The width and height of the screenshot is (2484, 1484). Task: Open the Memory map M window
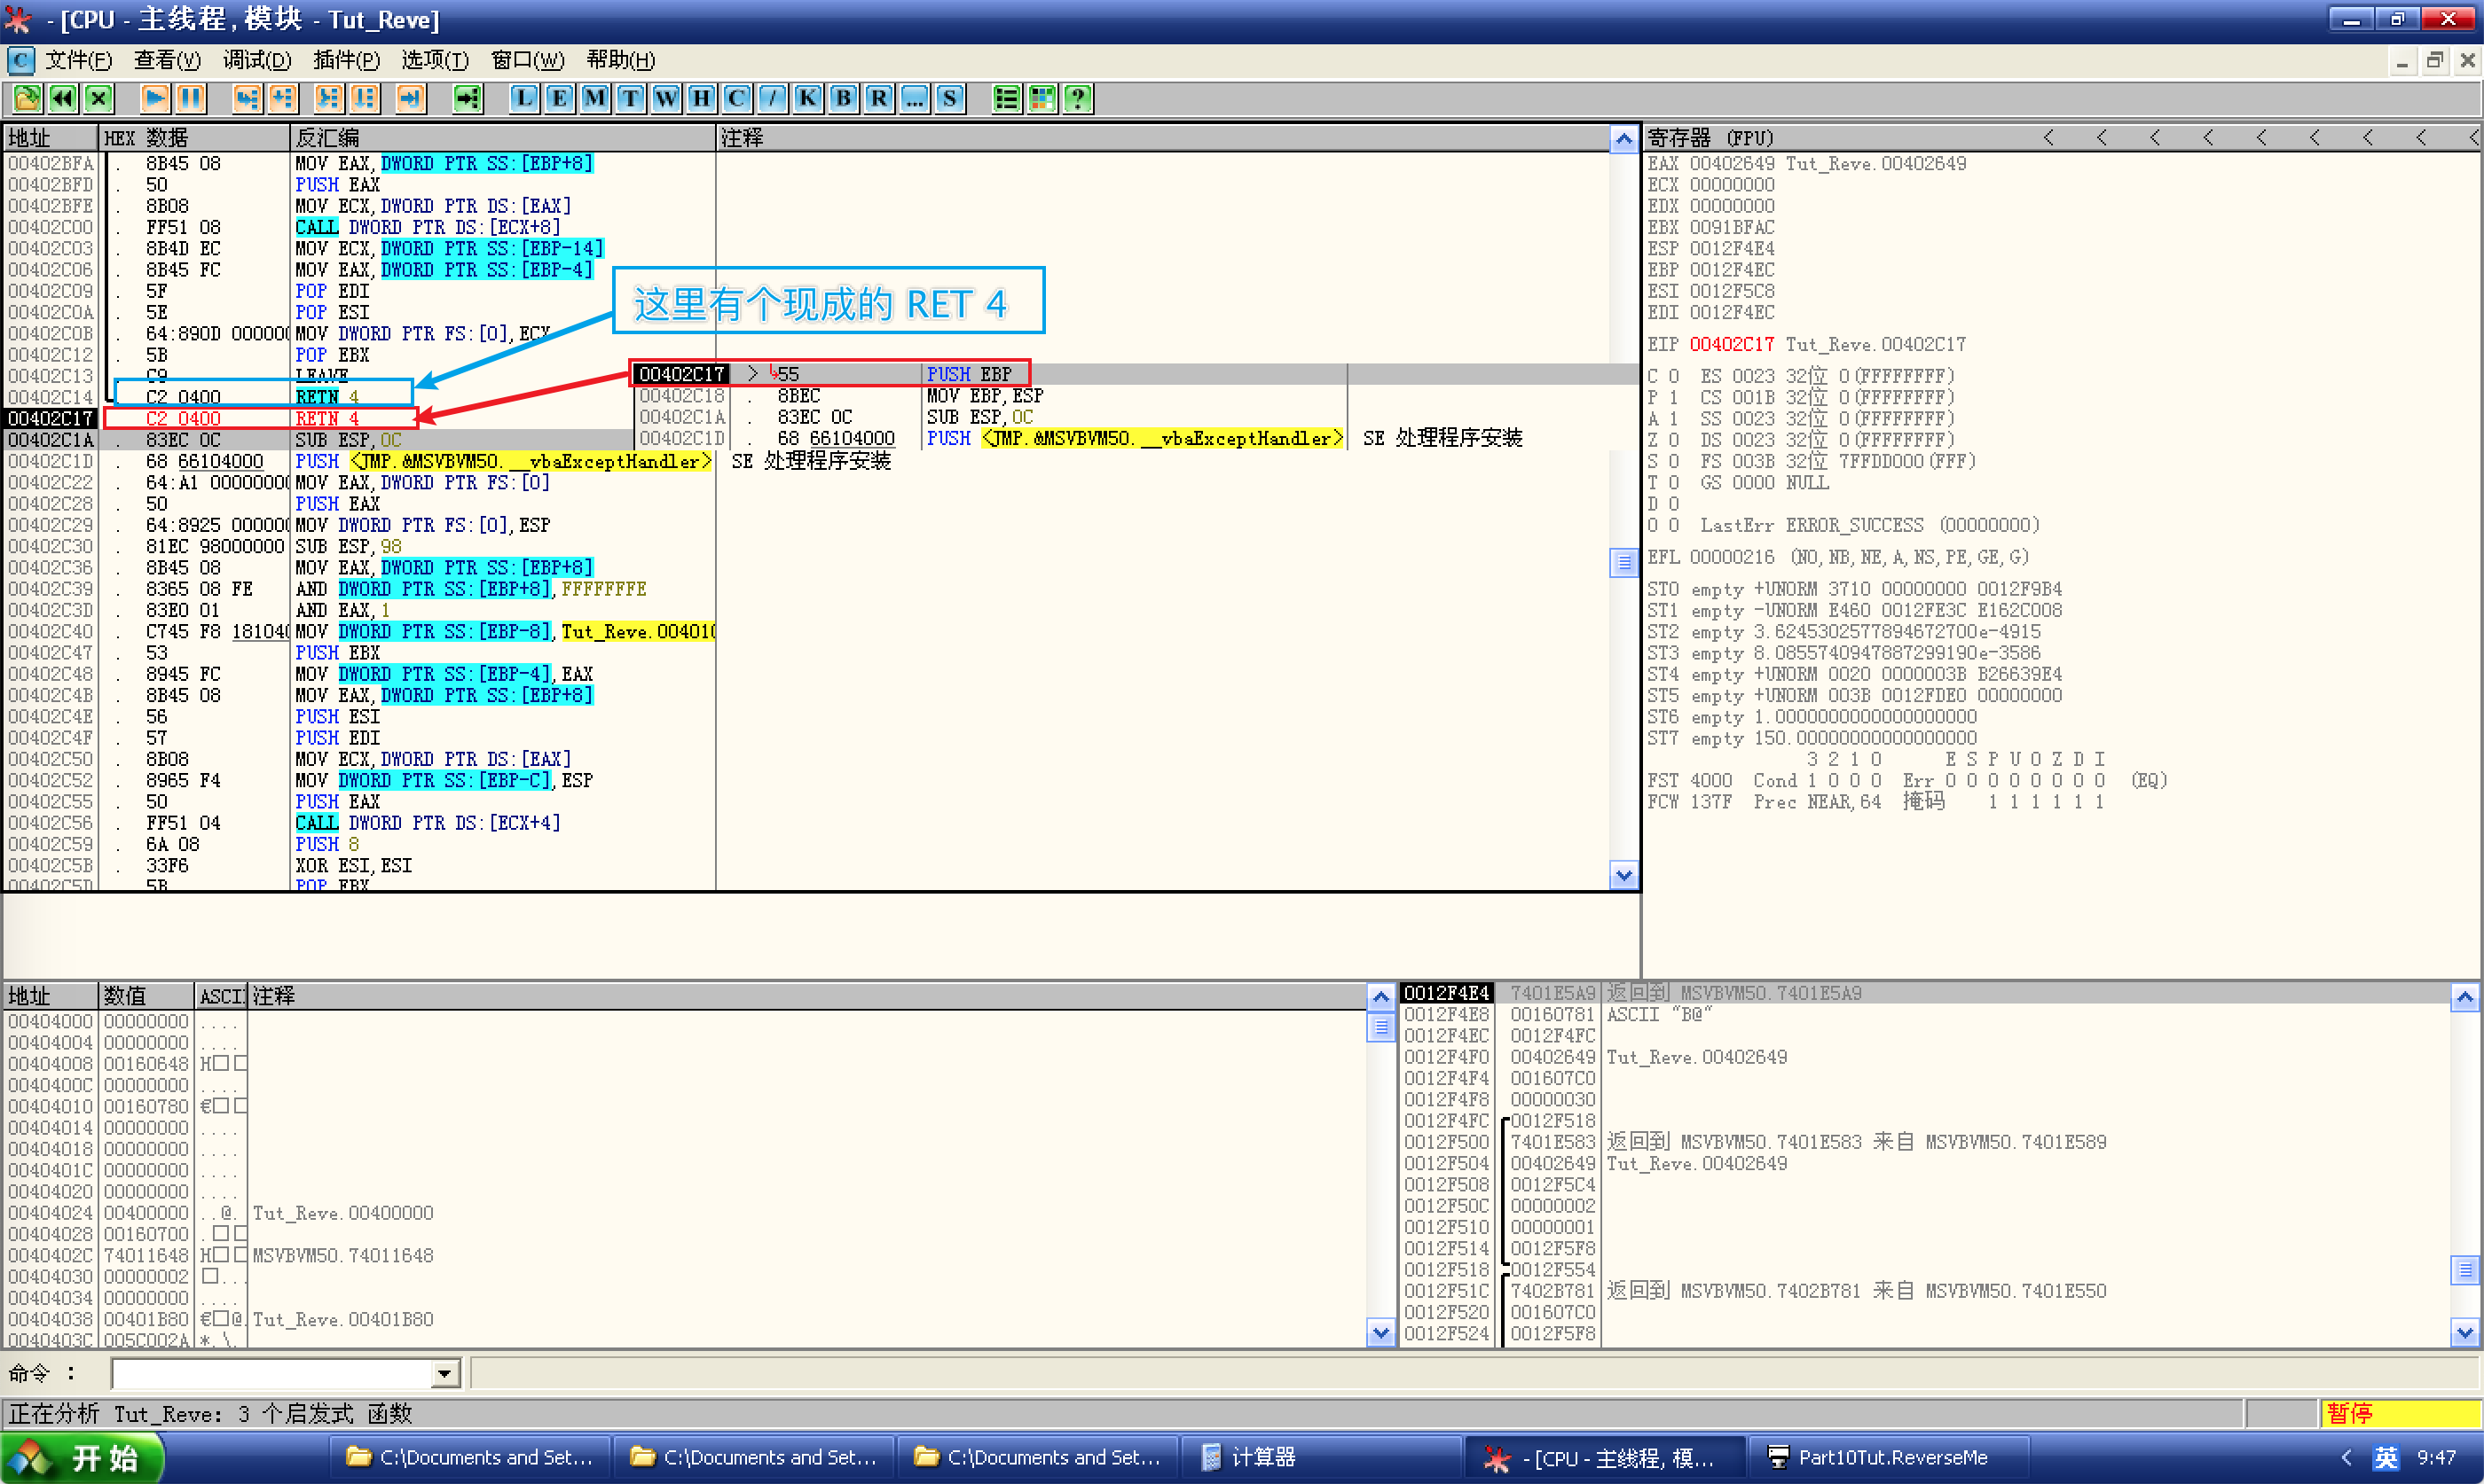595,98
